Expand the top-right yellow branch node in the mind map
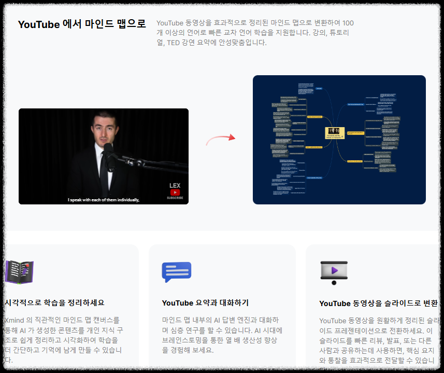 coord(355,133)
